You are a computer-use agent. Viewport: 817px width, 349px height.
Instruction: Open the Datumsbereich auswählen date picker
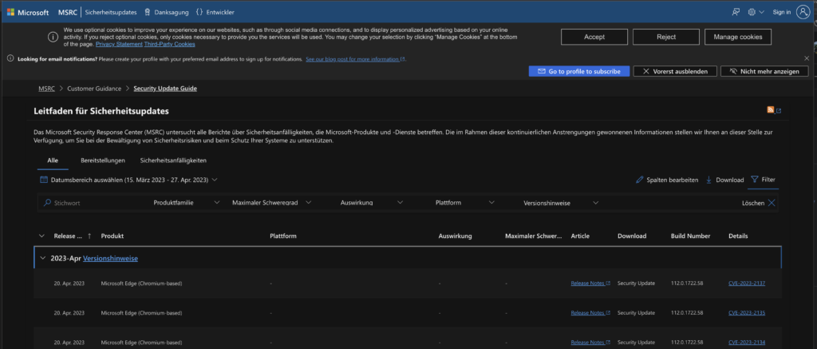pos(128,180)
